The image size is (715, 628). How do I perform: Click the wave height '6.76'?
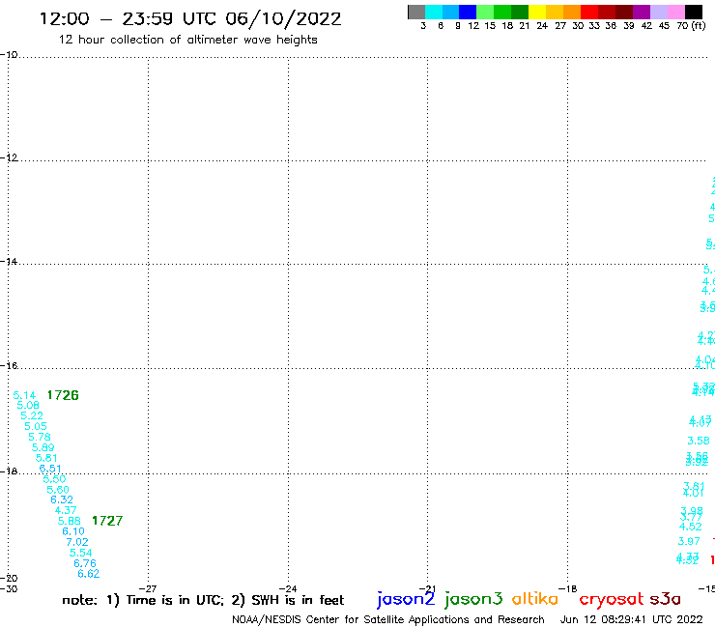point(85,562)
